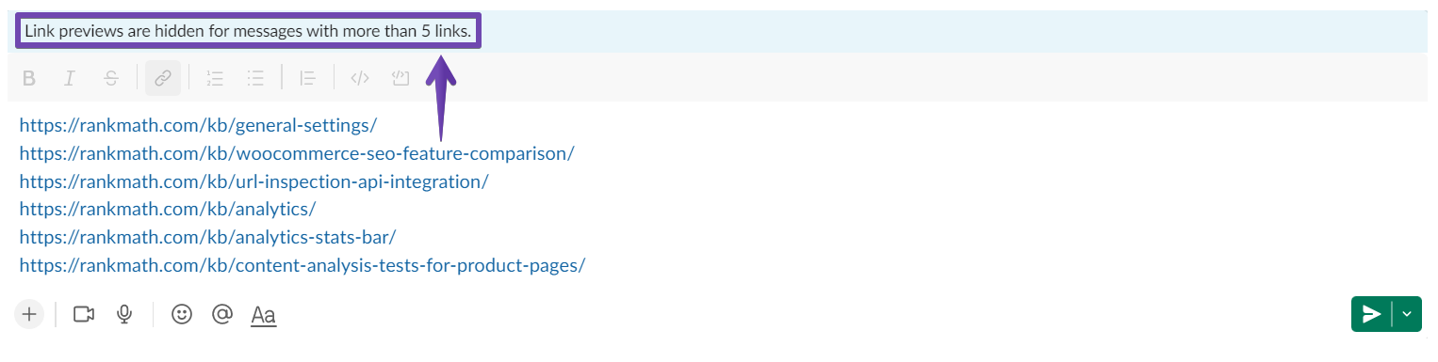Click the link previews hidden notice
The width and height of the screenshot is (1438, 362).
[x=249, y=31]
